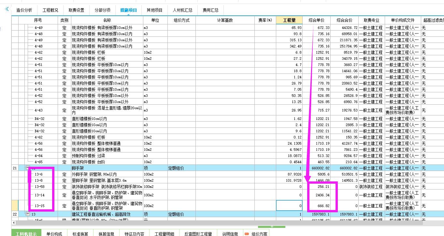
Task: Click the 工程量 input cell of row 13-15
Action: [289, 206]
